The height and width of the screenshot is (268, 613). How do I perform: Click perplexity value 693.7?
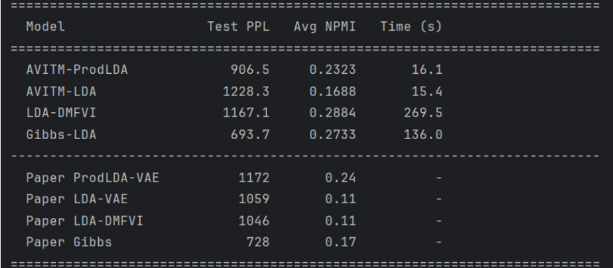(250, 135)
